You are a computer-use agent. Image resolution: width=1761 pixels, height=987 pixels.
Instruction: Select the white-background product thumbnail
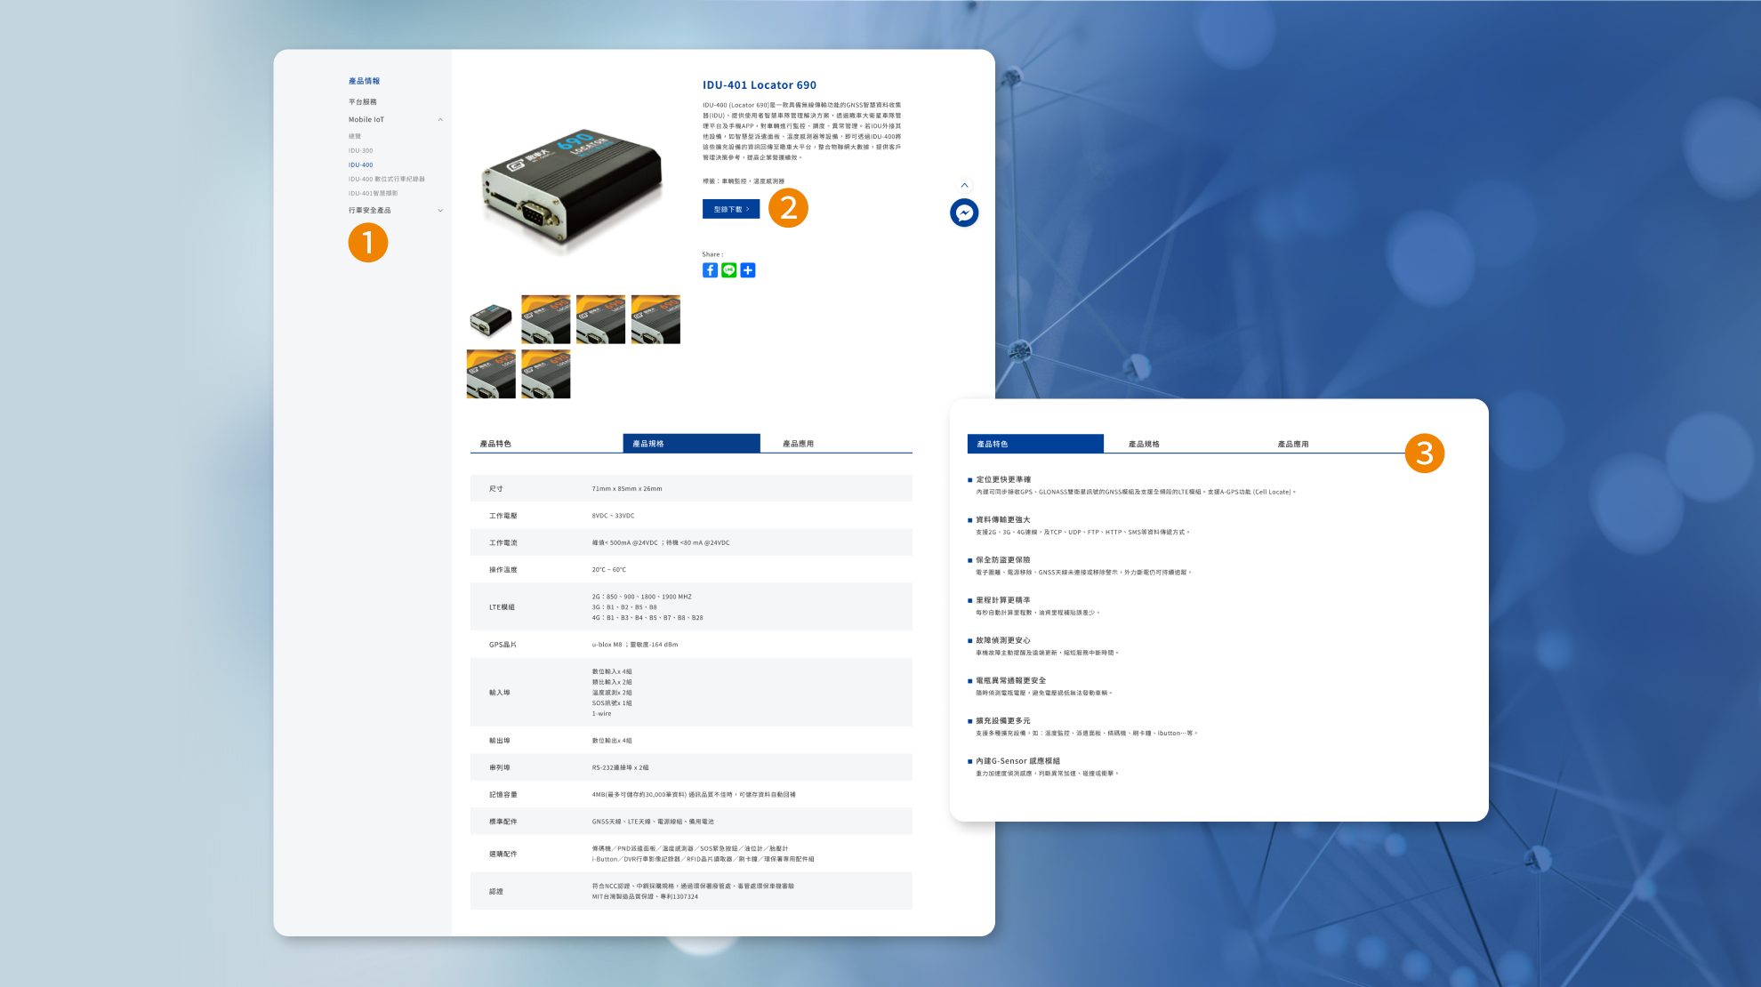(x=491, y=319)
